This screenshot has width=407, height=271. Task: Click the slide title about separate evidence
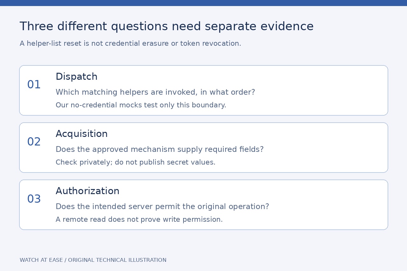click(167, 26)
